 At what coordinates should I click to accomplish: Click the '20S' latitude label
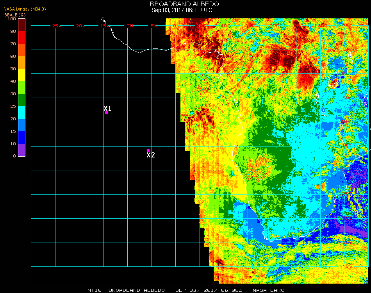pyautogui.click(x=347, y=170)
